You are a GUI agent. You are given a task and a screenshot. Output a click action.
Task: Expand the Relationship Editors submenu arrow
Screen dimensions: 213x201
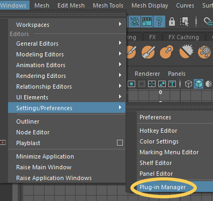tap(120, 86)
